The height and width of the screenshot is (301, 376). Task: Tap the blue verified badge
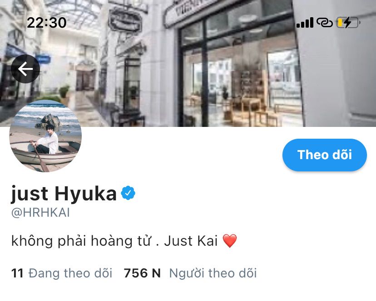click(x=128, y=193)
